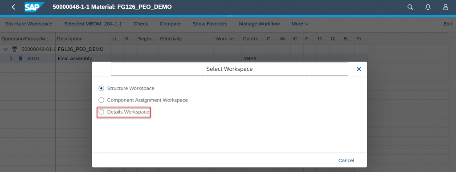Screen dimensions: 456x172
Task: Click Selected MBOM: 204-1-1
Action: [x=93, y=24]
